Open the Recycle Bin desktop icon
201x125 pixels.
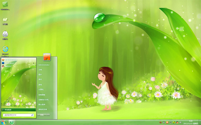5,35
